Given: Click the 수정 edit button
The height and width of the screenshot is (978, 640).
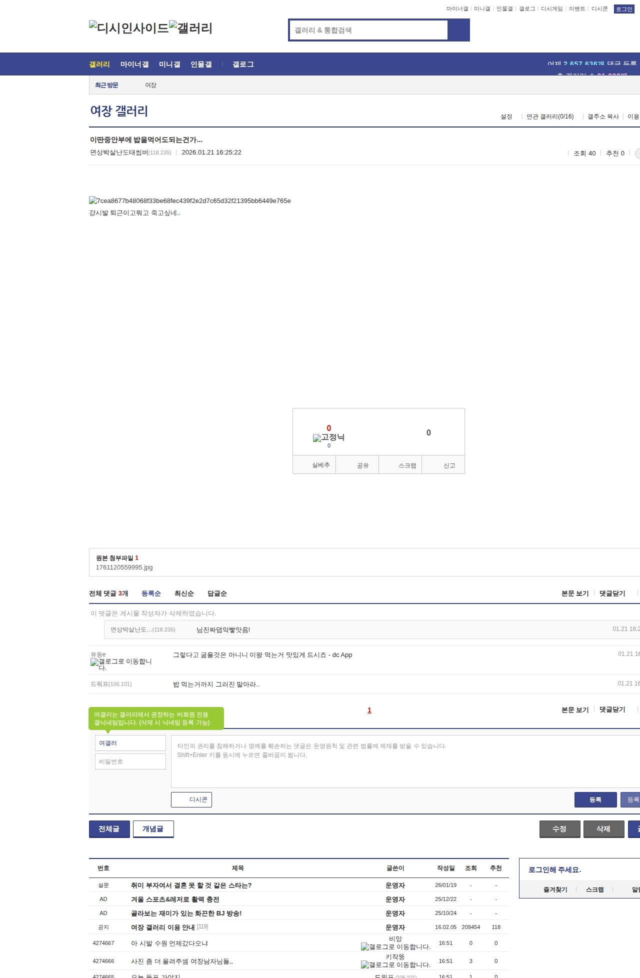Looking at the screenshot, I should [x=560, y=829].
